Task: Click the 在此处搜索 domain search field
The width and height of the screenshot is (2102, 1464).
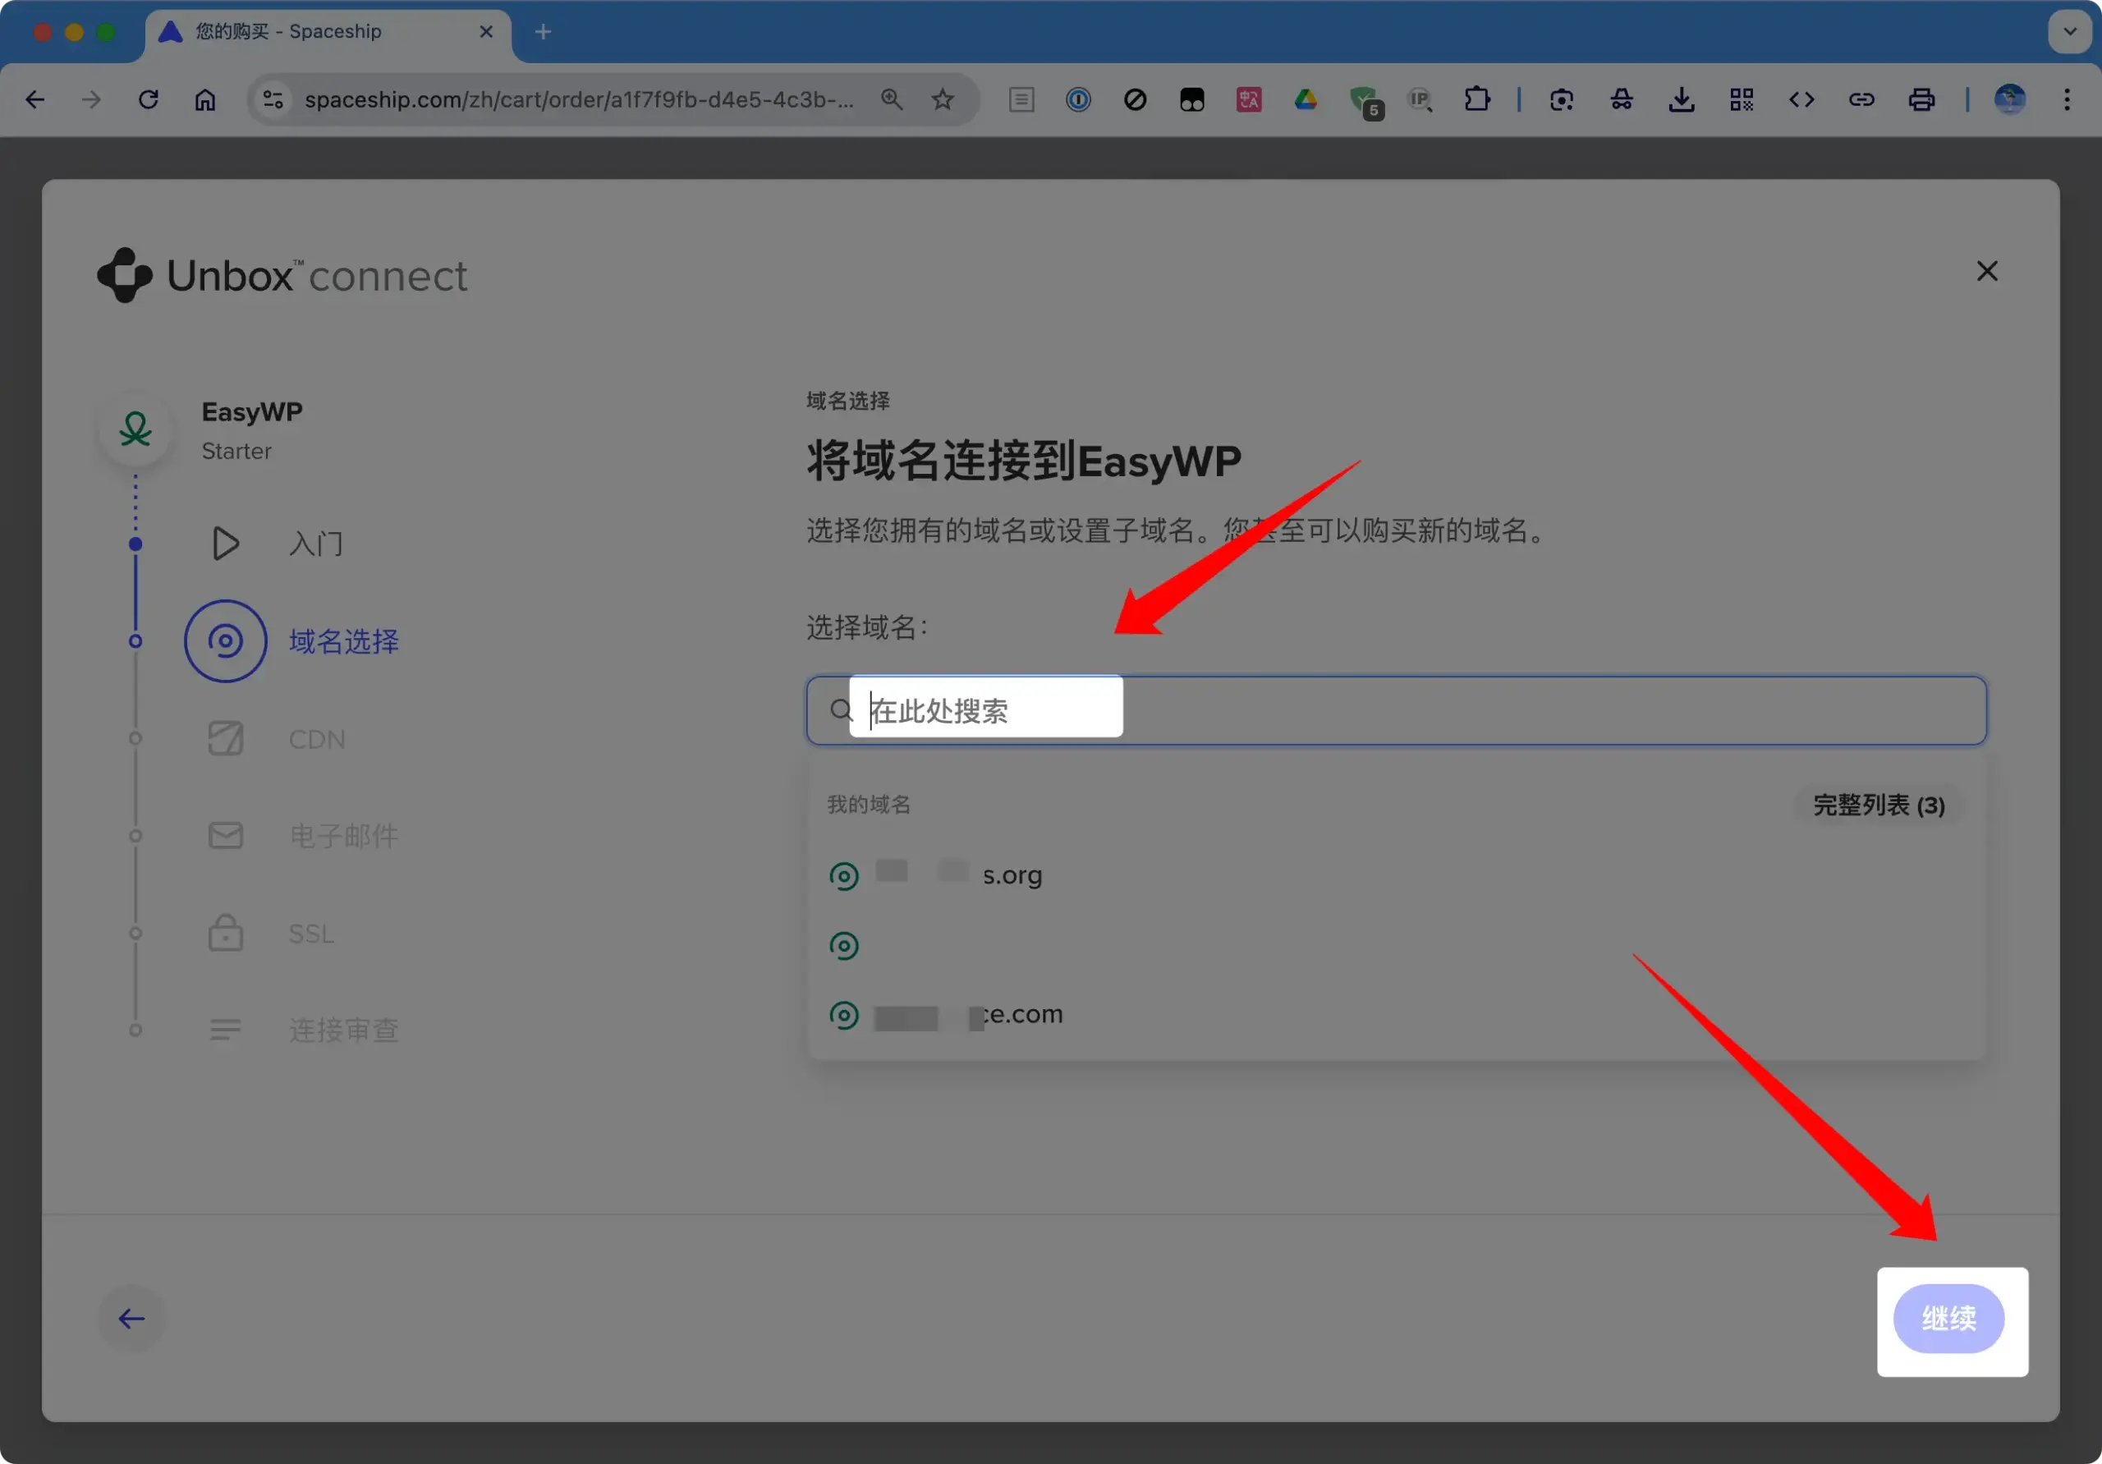Action: tap(1396, 710)
